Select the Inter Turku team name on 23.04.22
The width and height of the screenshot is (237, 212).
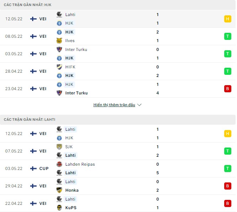[x=76, y=93]
